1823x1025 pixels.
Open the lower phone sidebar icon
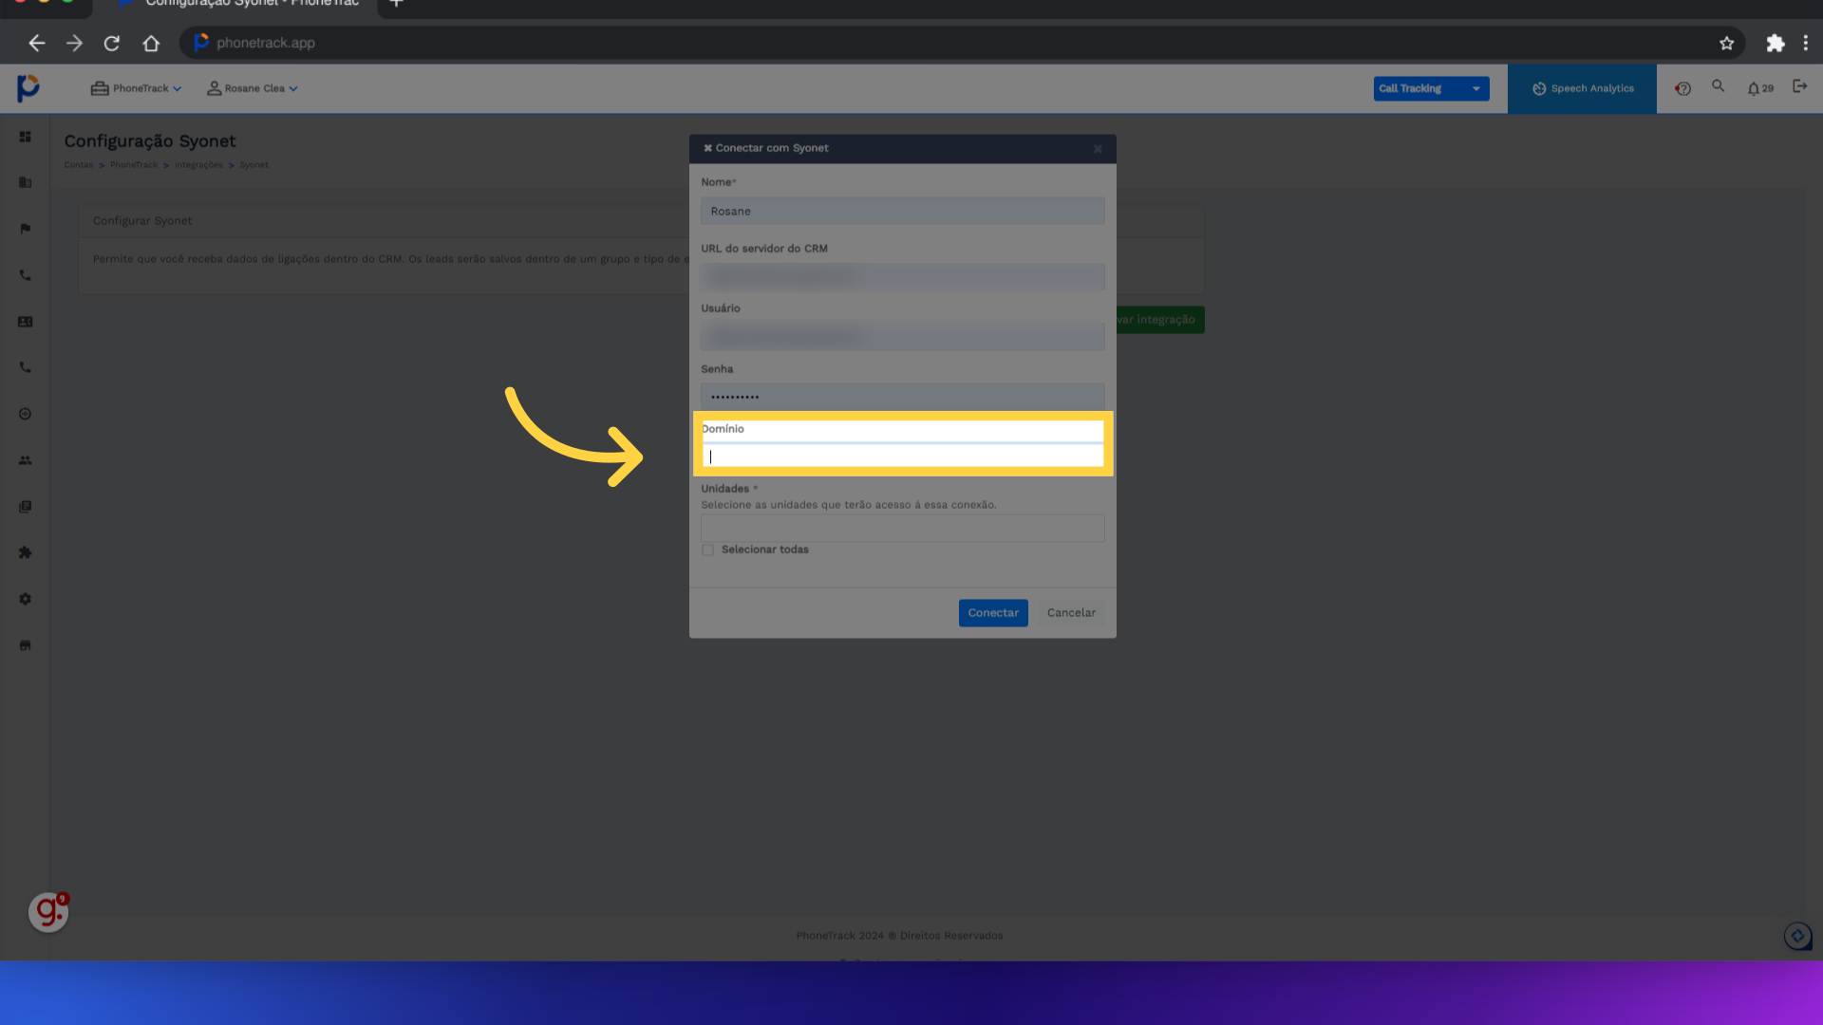pyautogui.click(x=26, y=367)
